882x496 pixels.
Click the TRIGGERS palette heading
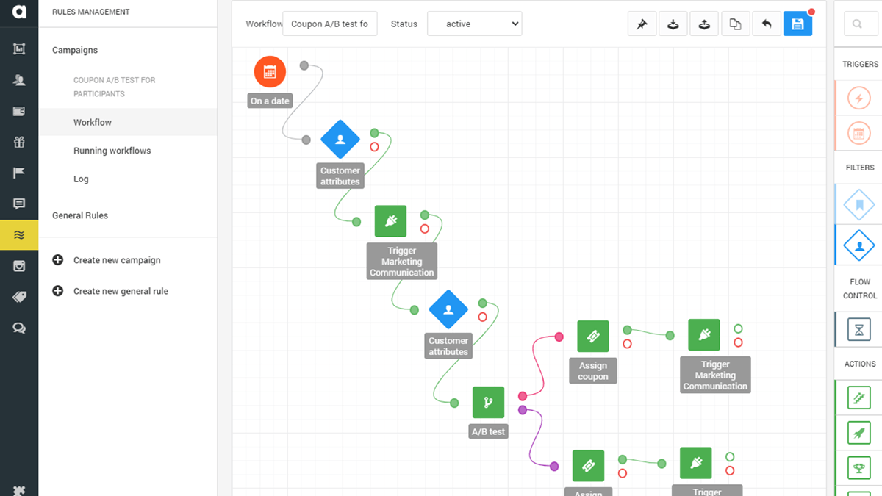point(861,64)
